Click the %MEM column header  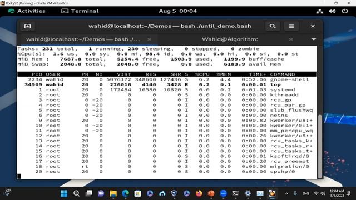pos(224,74)
